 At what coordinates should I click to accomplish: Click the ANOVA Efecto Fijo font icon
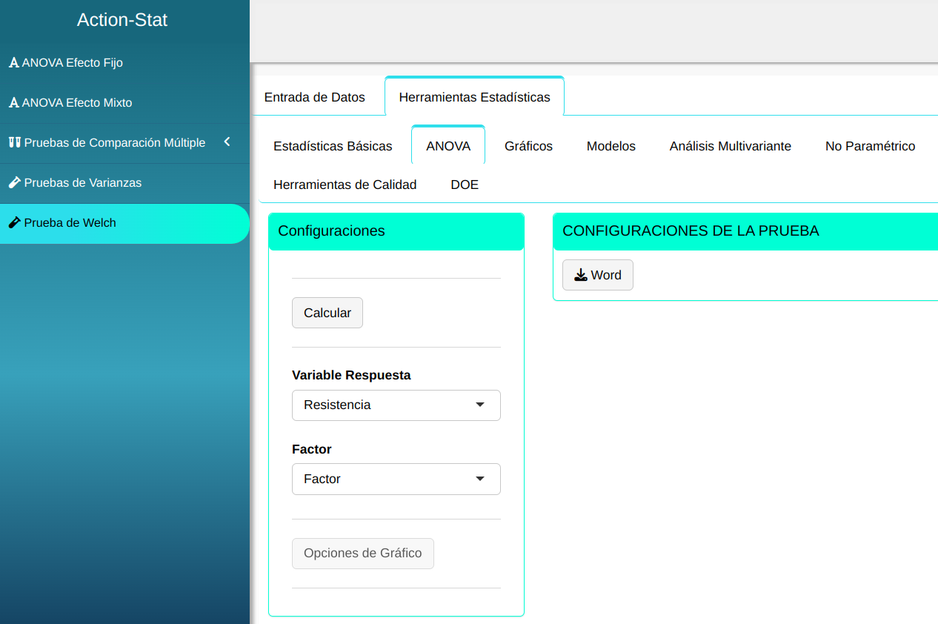(13, 63)
